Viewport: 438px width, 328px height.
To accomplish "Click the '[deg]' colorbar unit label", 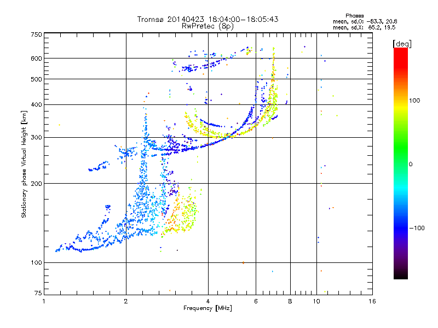I will coord(402,44).
